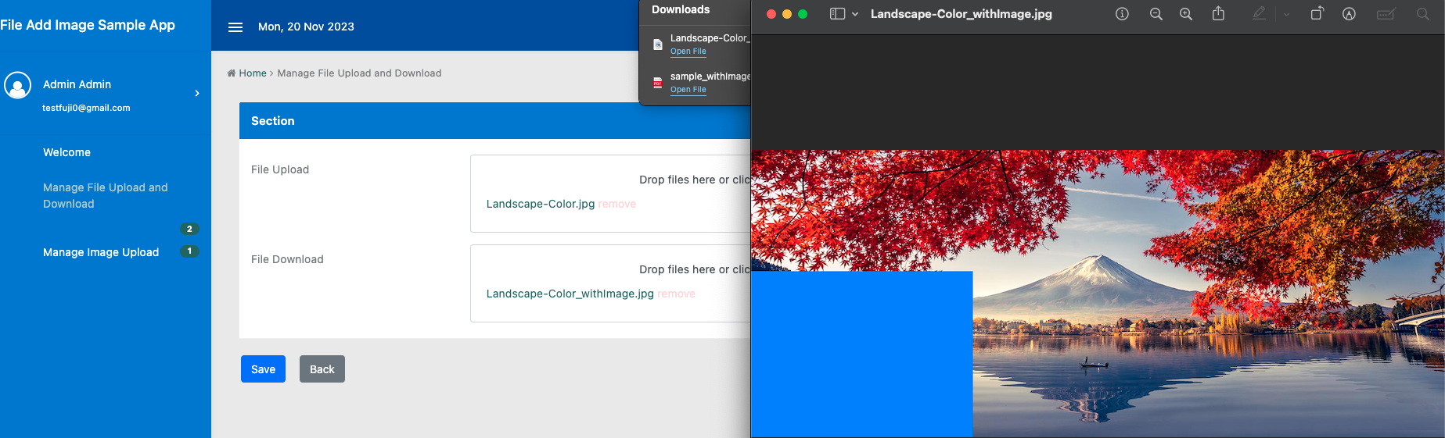Click the Preview window title Landscape-Color_withImage.jpg
This screenshot has height=438, width=1445.
(x=961, y=14)
